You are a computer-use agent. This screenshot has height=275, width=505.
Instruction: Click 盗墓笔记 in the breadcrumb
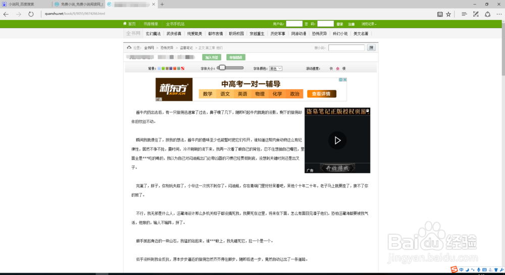click(x=186, y=48)
